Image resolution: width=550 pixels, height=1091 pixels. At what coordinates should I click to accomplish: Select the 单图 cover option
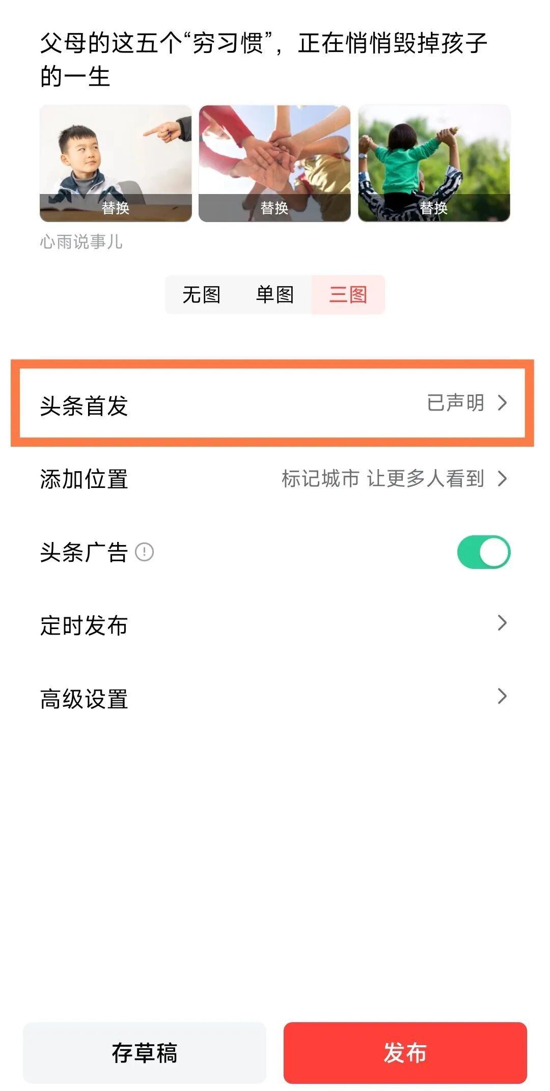pos(274,294)
